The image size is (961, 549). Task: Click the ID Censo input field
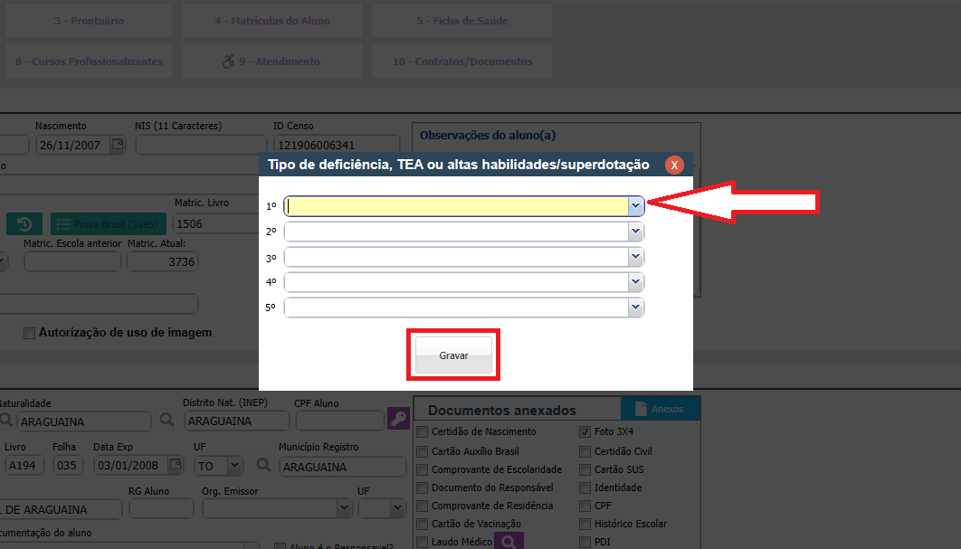(x=336, y=145)
